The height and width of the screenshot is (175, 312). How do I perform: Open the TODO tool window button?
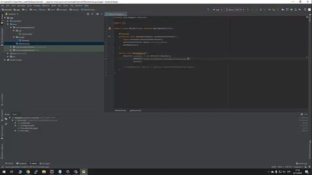[x=9, y=163]
